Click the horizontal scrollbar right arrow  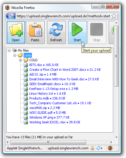coord(111,142)
